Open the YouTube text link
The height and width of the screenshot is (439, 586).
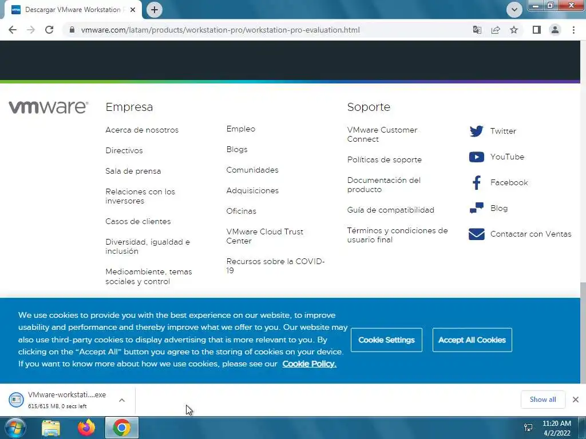click(x=507, y=157)
